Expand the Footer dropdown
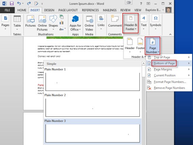Screen dimensions: 193x145 pyautogui.click(x=140, y=45)
